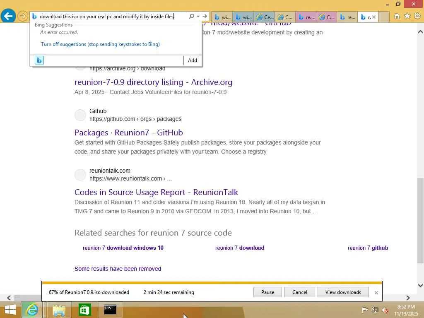Click the magnifier search icon in address bar

pos(191,16)
